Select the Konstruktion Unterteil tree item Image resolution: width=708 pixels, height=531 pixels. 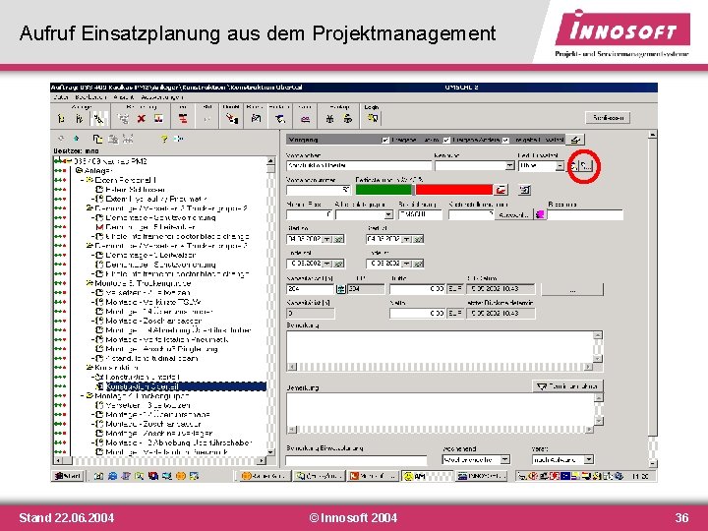pos(143,377)
